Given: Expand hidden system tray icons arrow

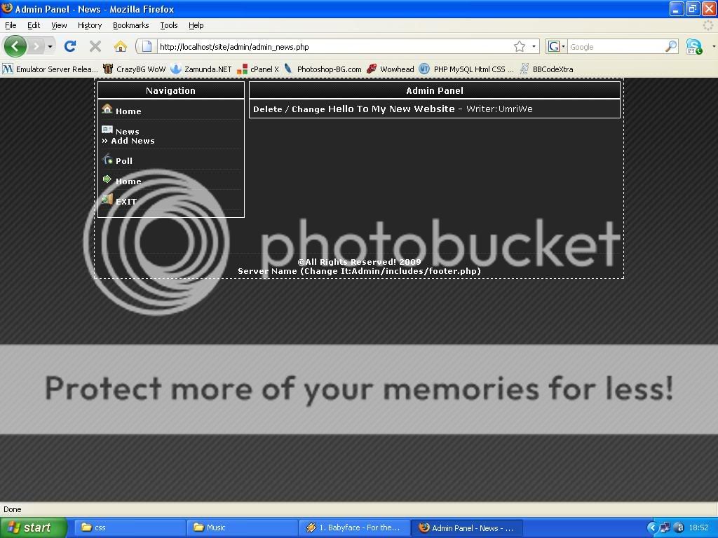Looking at the screenshot, I should (x=652, y=527).
